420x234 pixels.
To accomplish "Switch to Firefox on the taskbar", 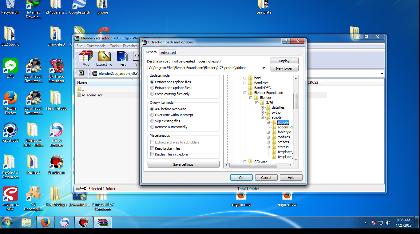I will [x=45, y=222].
